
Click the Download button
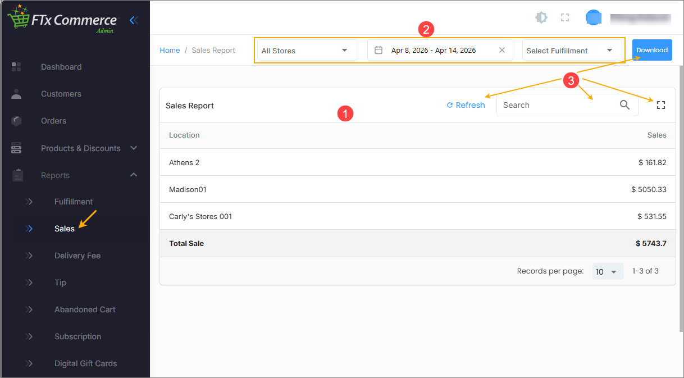(x=651, y=50)
